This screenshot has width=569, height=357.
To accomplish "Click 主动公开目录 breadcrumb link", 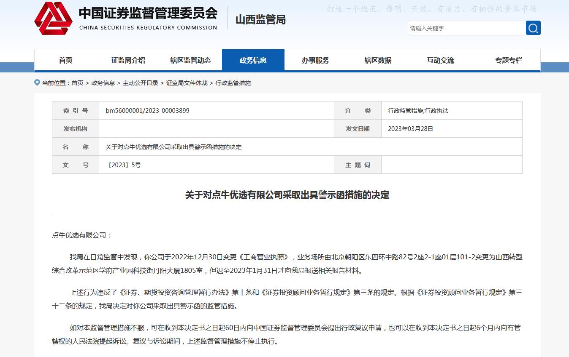I will click(141, 83).
